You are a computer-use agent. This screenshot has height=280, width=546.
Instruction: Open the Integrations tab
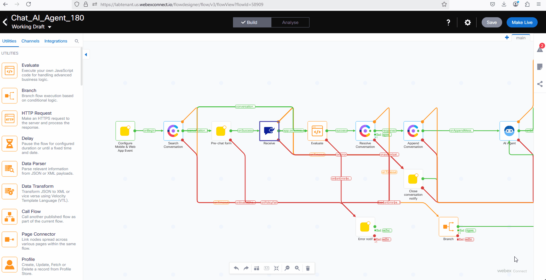tap(56, 41)
